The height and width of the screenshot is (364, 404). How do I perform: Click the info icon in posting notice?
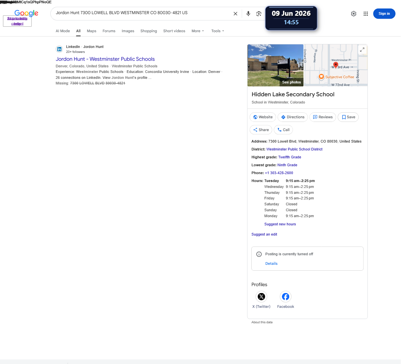click(x=259, y=254)
